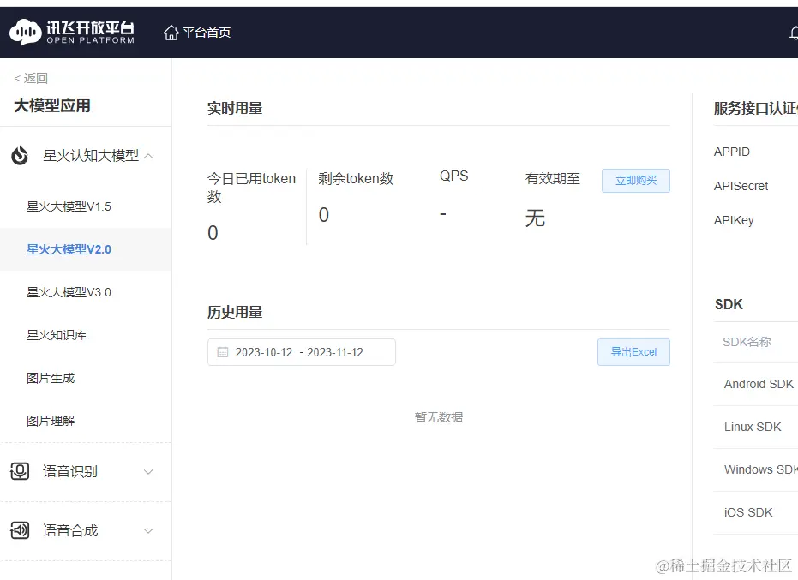This screenshot has width=798, height=580.
Task: Click the 暂无数据 empty-state text
Action: point(439,417)
